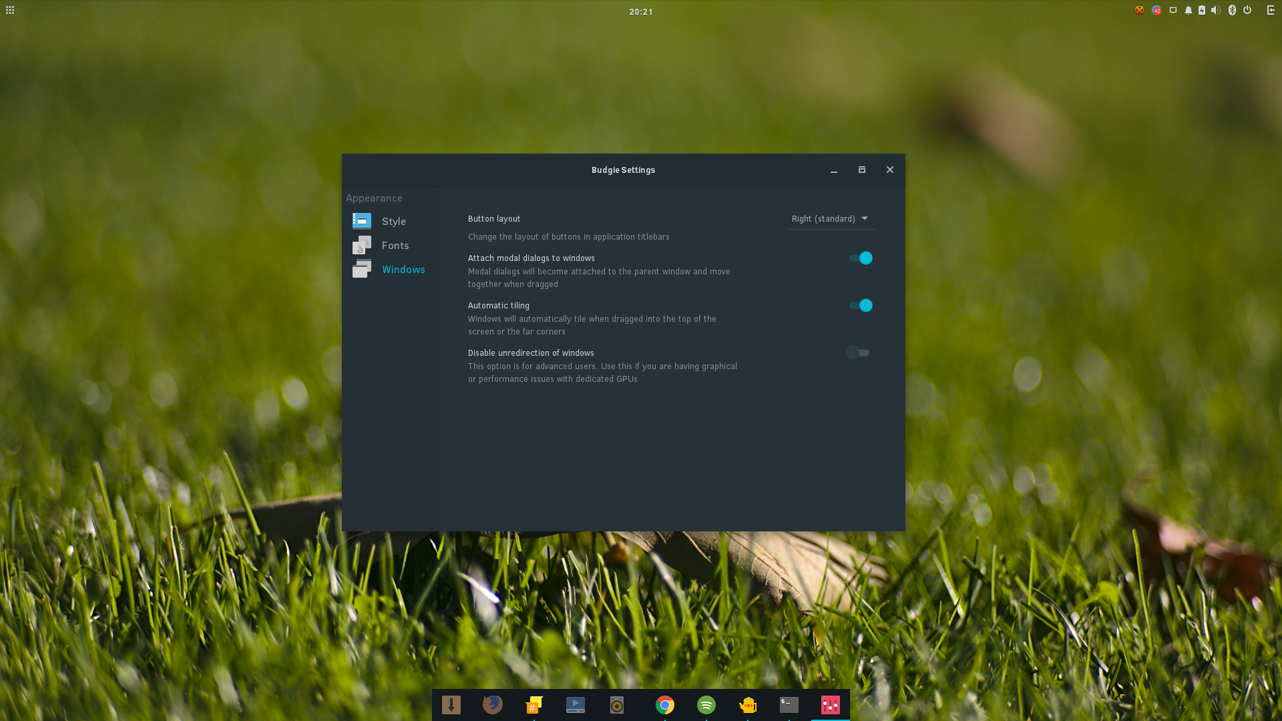
Task: Open the speaker music app in dock
Action: 617,705
